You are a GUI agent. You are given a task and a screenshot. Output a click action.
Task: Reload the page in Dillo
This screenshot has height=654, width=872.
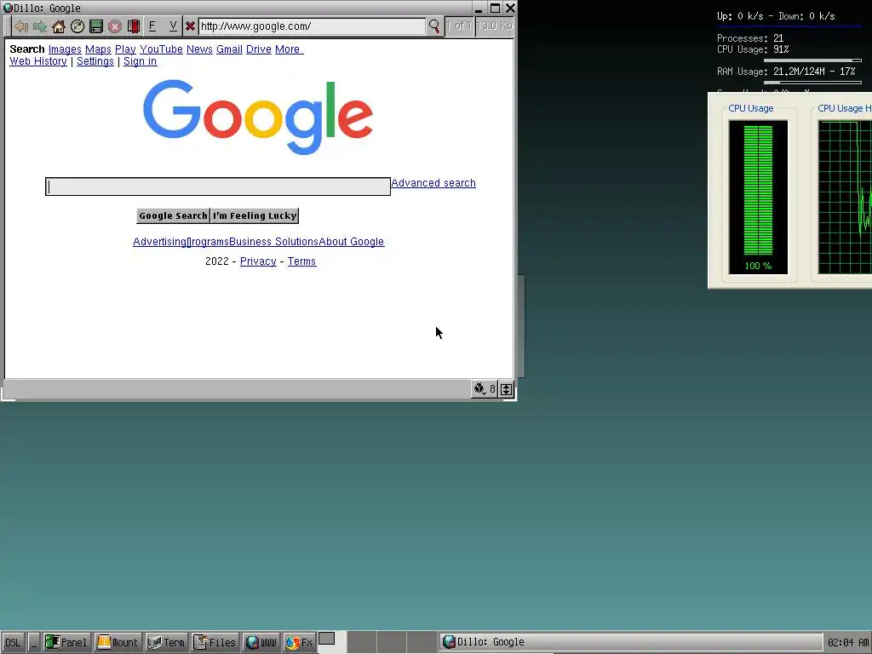[x=77, y=26]
